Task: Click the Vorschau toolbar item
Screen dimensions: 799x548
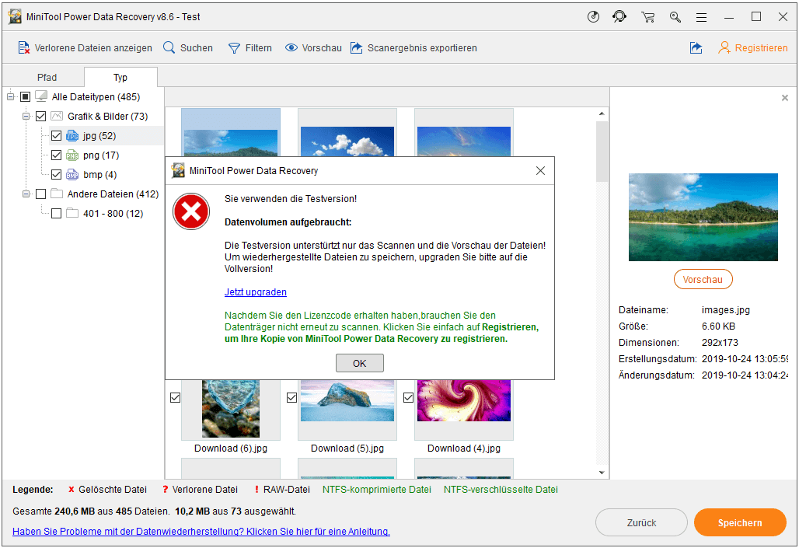Action: click(313, 48)
